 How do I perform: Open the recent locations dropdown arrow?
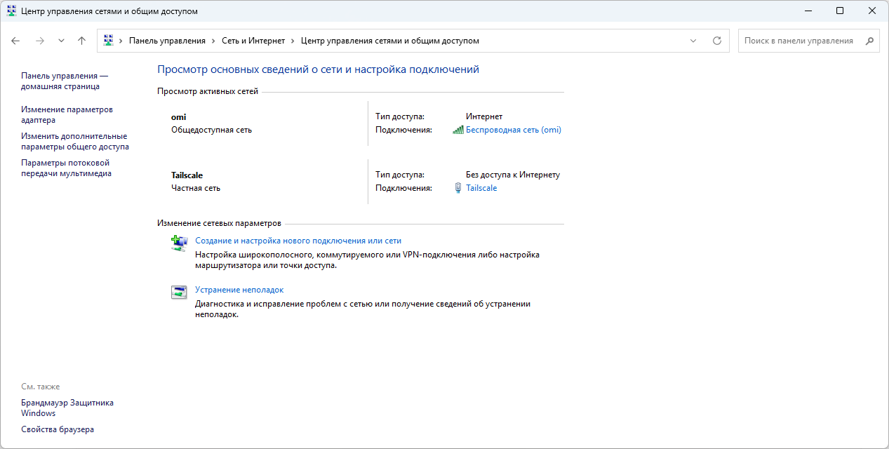pos(61,41)
